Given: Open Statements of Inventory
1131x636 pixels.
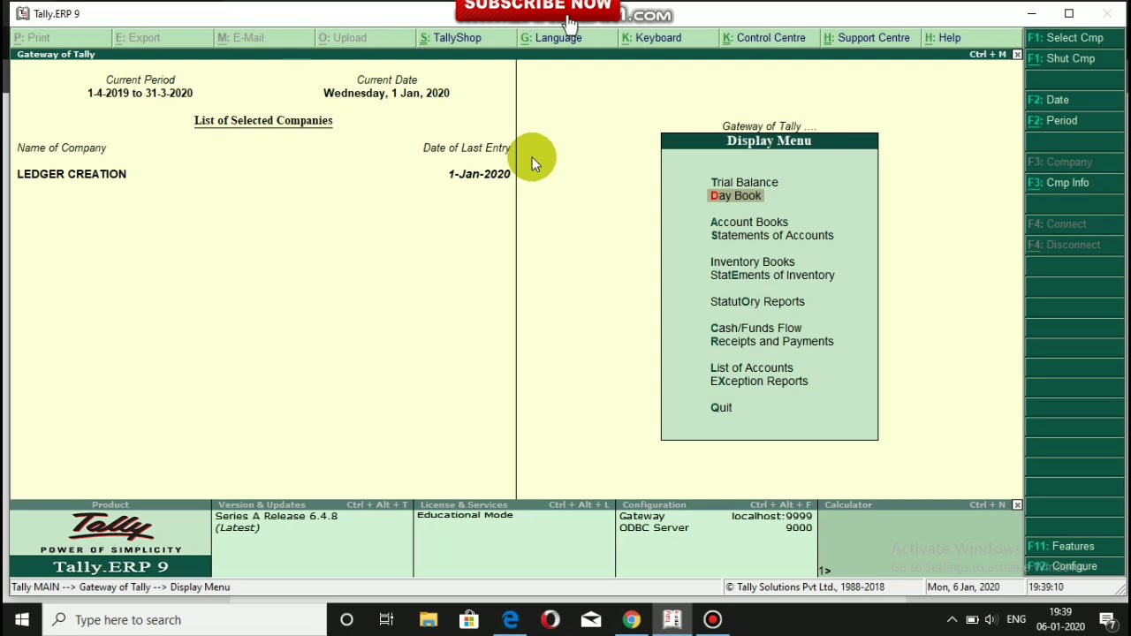Looking at the screenshot, I should click(x=772, y=275).
